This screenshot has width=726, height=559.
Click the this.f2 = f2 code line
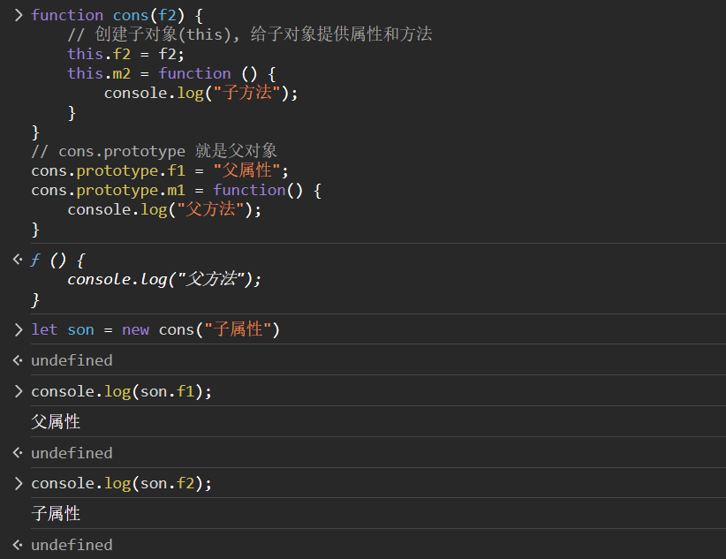click(125, 54)
